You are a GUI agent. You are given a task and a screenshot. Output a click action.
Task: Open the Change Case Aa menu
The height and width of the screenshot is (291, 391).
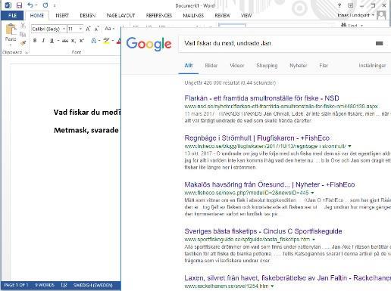[109, 29]
